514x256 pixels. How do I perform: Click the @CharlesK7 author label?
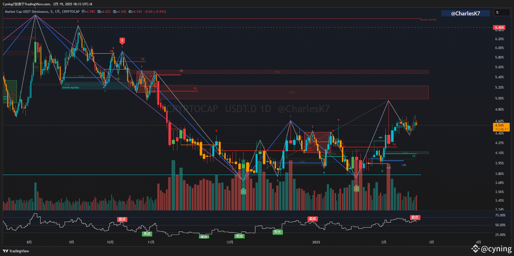coord(466,13)
